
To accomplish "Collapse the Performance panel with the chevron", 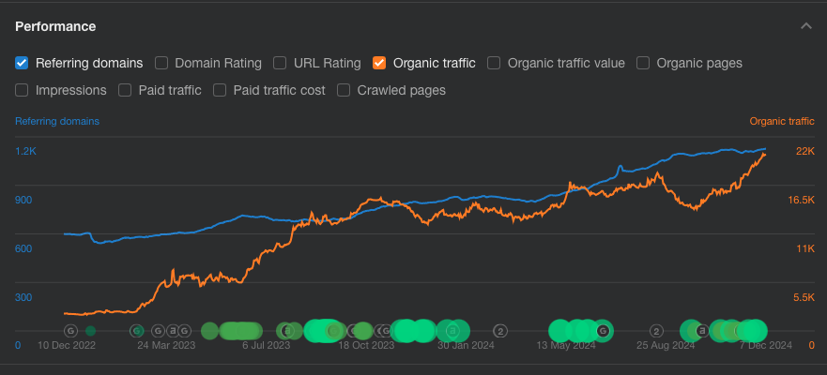I will tap(805, 26).
